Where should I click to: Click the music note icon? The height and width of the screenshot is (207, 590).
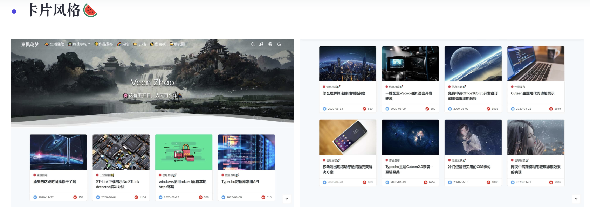click(261, 44)
